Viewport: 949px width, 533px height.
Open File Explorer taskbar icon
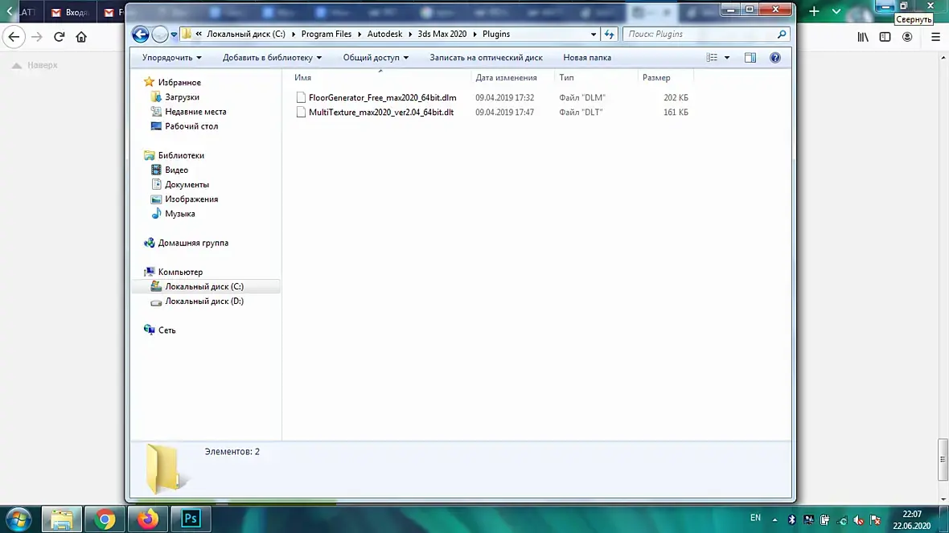pos(62,519)
